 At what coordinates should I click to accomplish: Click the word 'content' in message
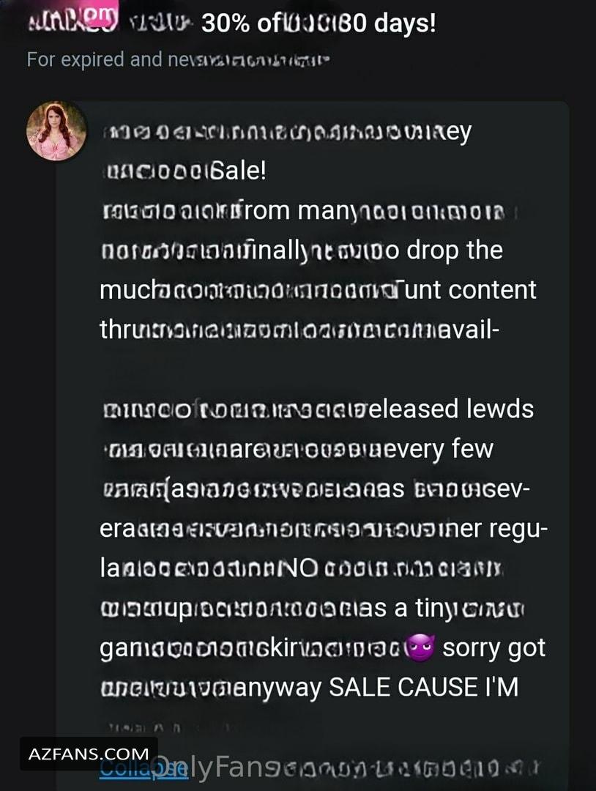(x=492, y=290)
